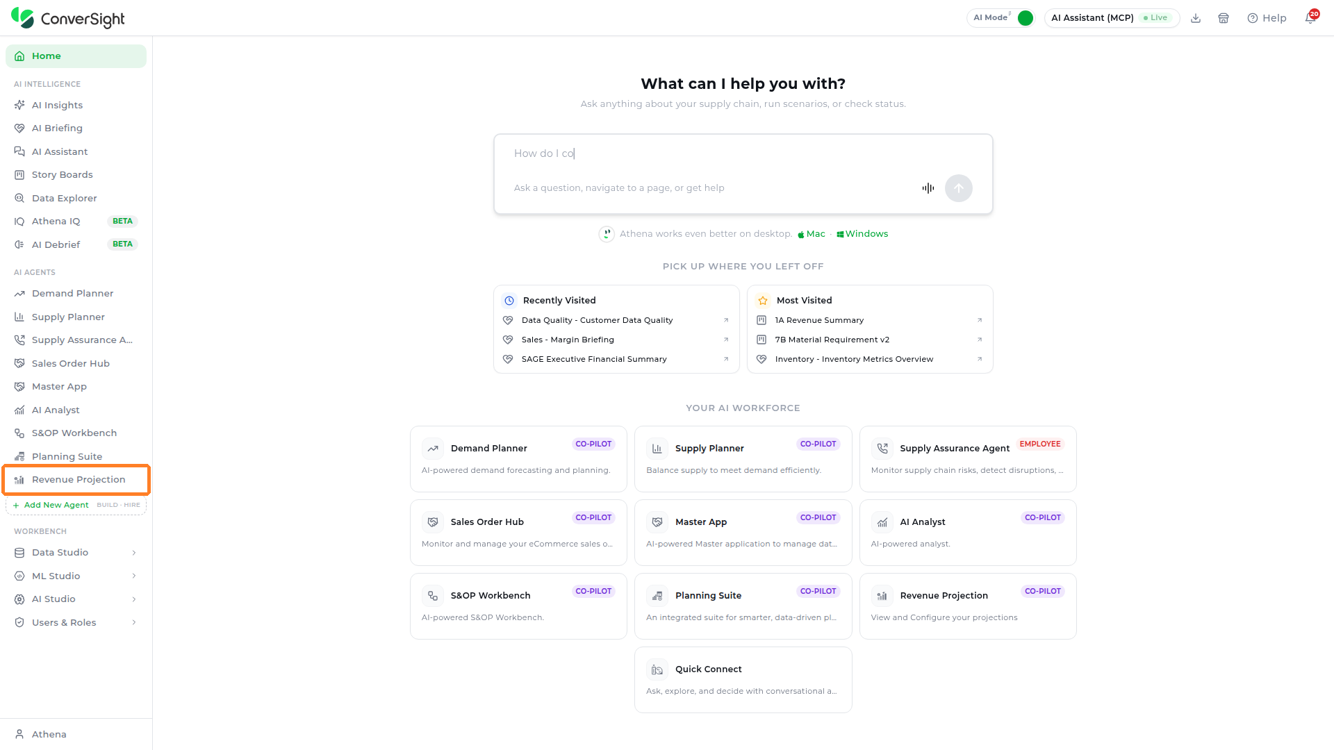Image resolution: width=1334 pixels, height=750 pixels.
Task: Click the Demand Planner card icon
Action: click(x=433, y=449)
